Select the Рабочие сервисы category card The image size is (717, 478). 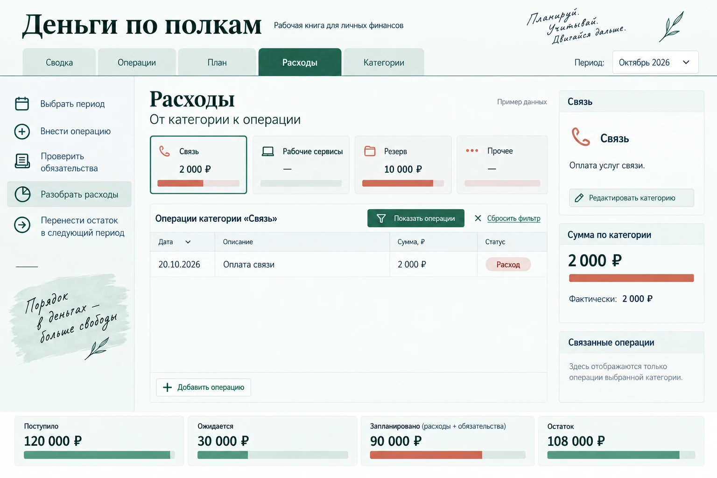301,165
